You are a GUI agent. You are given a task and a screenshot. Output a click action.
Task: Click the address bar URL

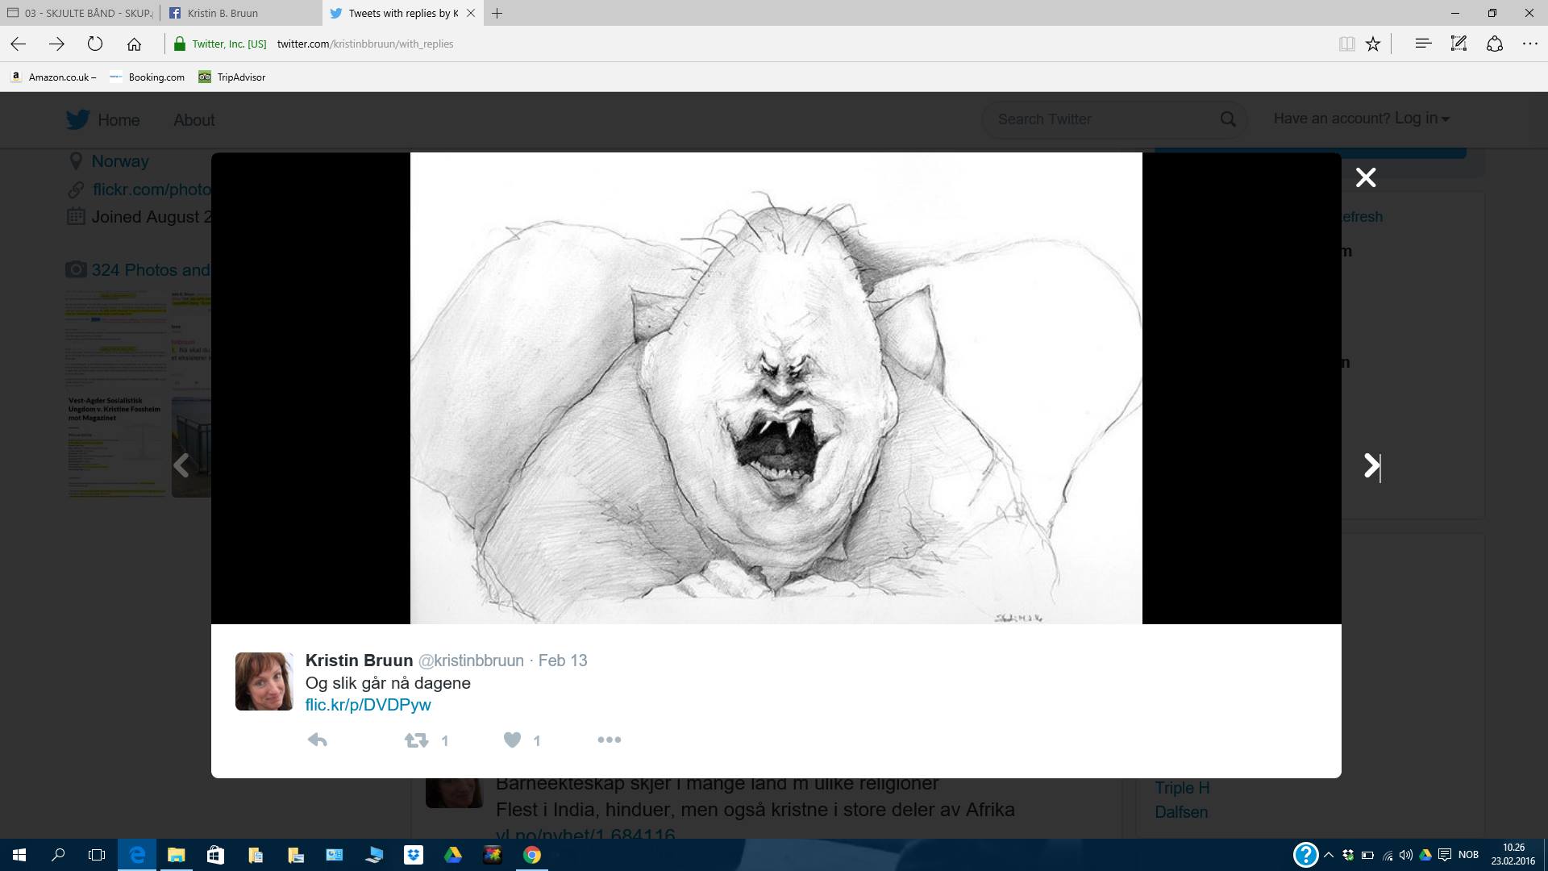click(x=365, y=44)
